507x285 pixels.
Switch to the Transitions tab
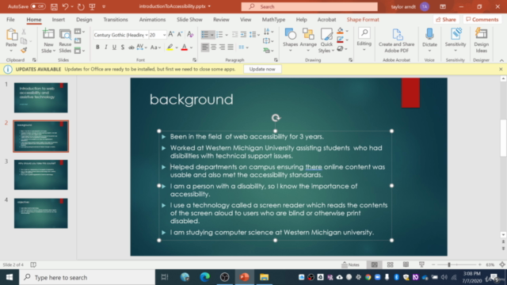click(x=116, y=20)
